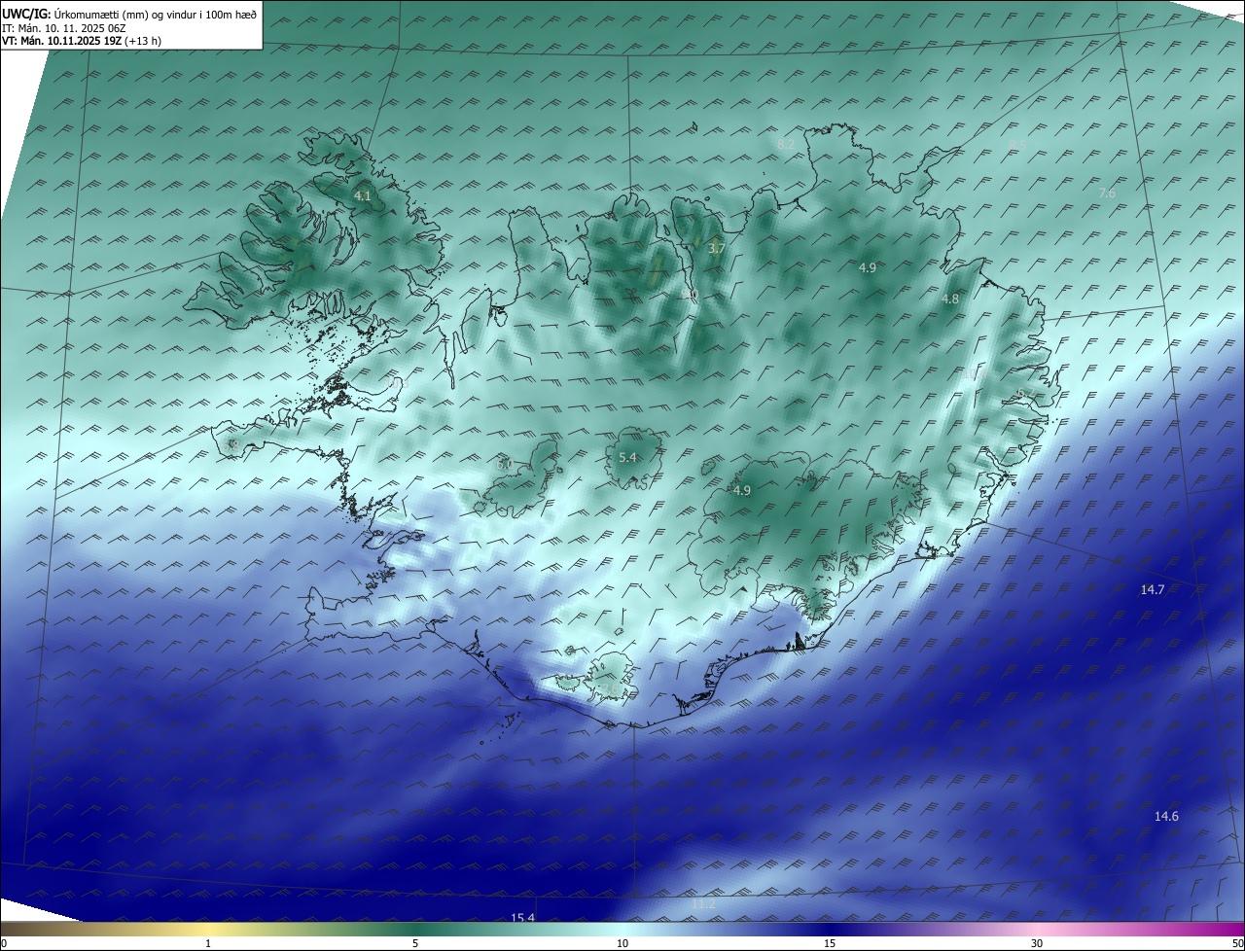Click the 14.7 value label

pyautogui.click(x=1153, y=590)
